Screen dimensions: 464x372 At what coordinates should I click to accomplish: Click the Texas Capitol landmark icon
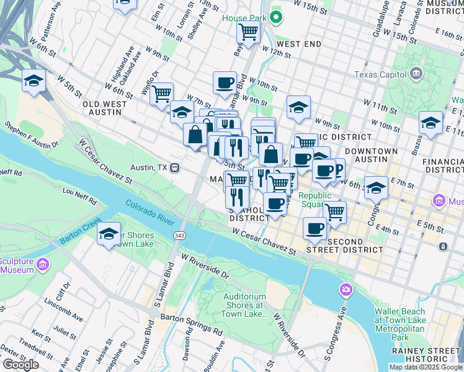click(417, 73)
